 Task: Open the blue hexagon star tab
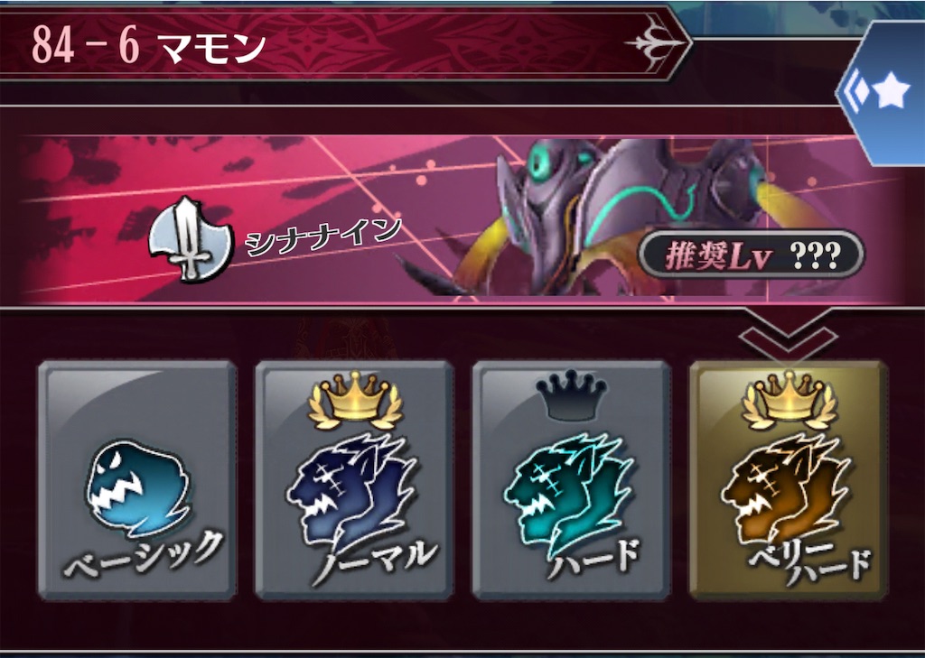[x=881, y=93]
